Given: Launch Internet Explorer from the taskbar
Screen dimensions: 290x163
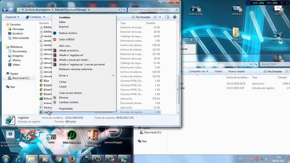Looking at the screenshot, I should 19,159.
